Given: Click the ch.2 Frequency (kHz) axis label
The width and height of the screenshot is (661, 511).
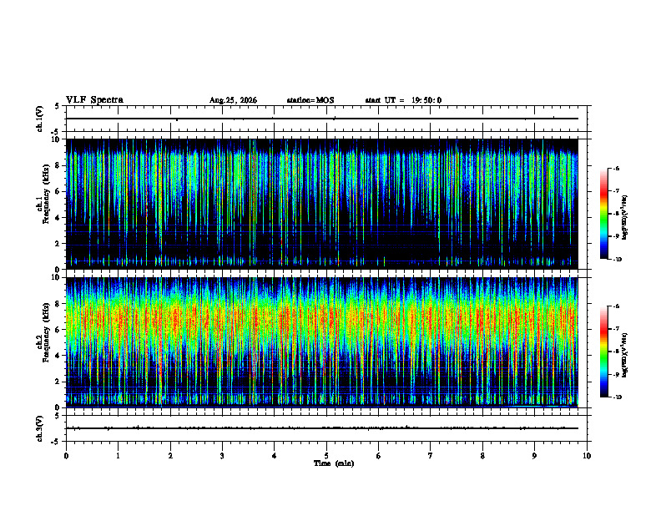Looking at the screenshot, I should (43, 342).
